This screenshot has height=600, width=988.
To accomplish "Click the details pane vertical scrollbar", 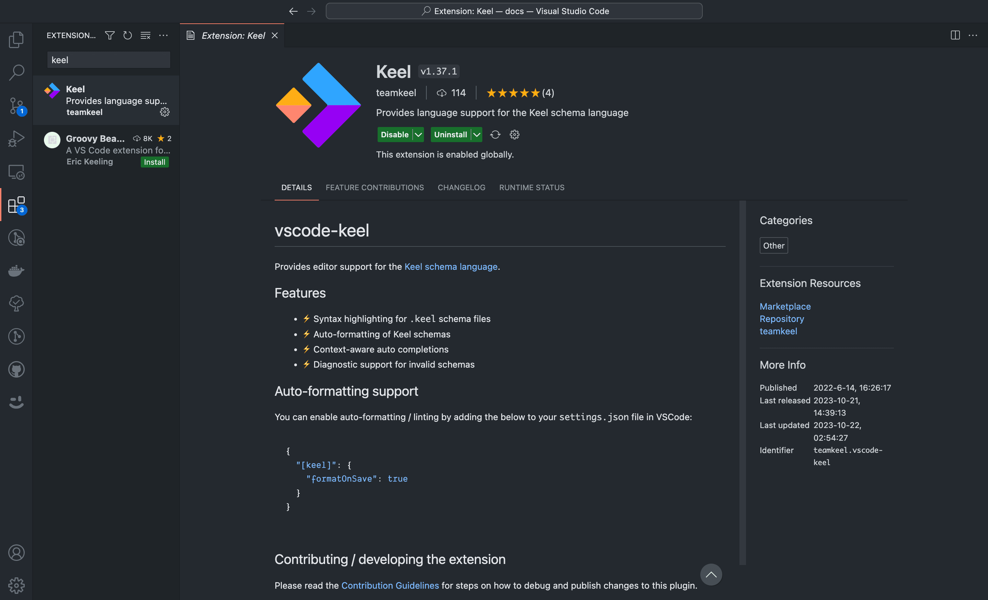I will 743,382.
